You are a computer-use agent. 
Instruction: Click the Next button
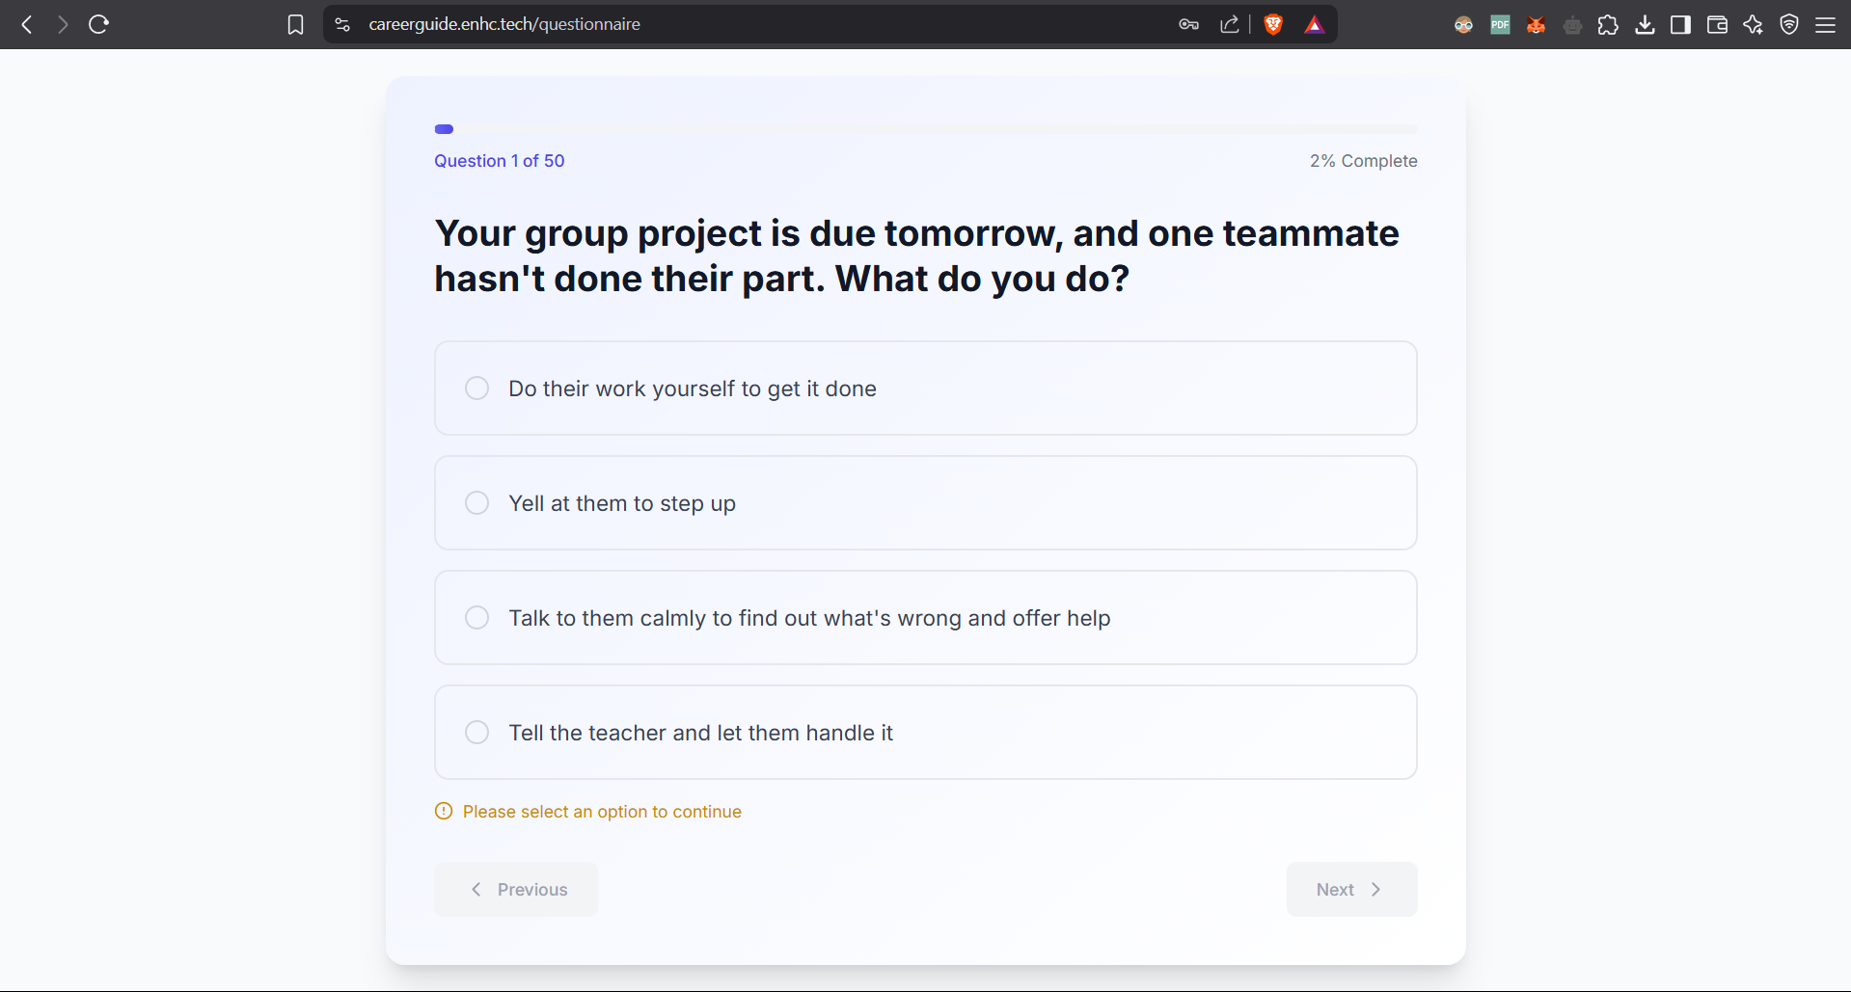click(1350, 890)
